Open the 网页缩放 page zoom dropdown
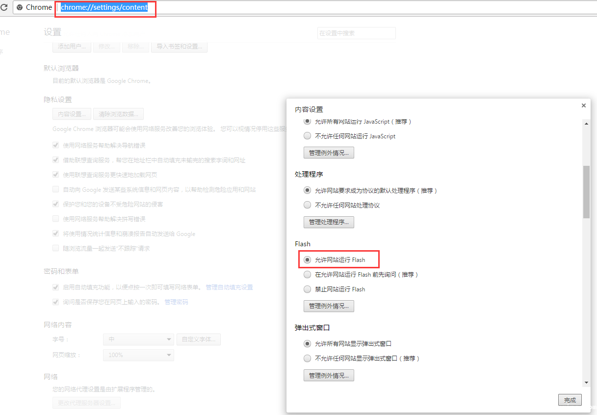This screenshot has width=597, height=415. [138, 355]
